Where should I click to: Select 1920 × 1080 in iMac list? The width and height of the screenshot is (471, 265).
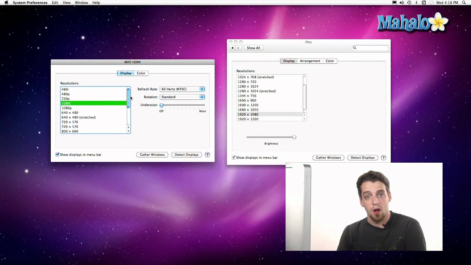270,114
